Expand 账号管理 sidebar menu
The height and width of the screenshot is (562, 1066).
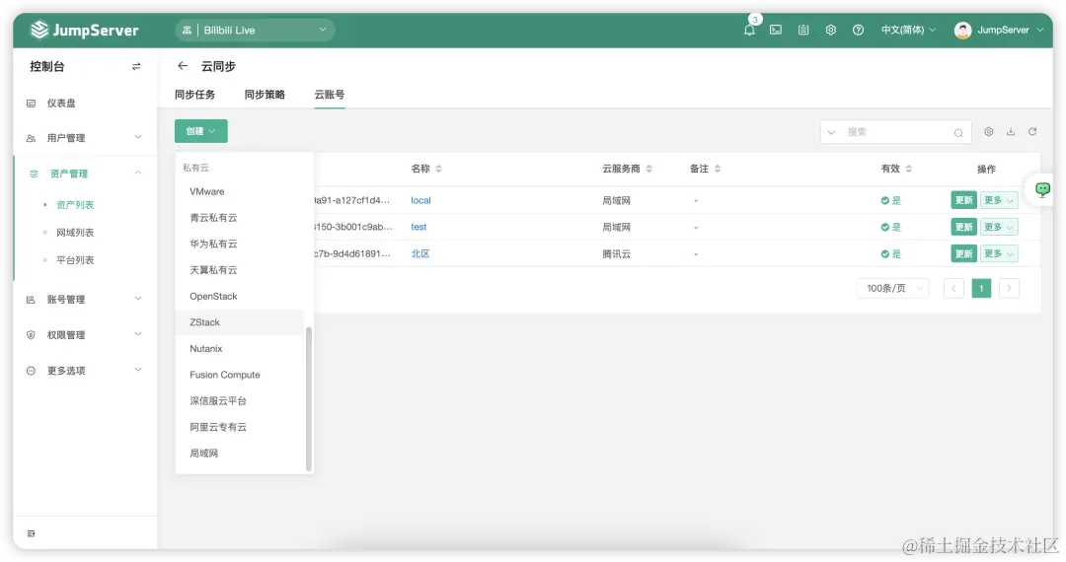pyautogui.click(x=85, y=300)
